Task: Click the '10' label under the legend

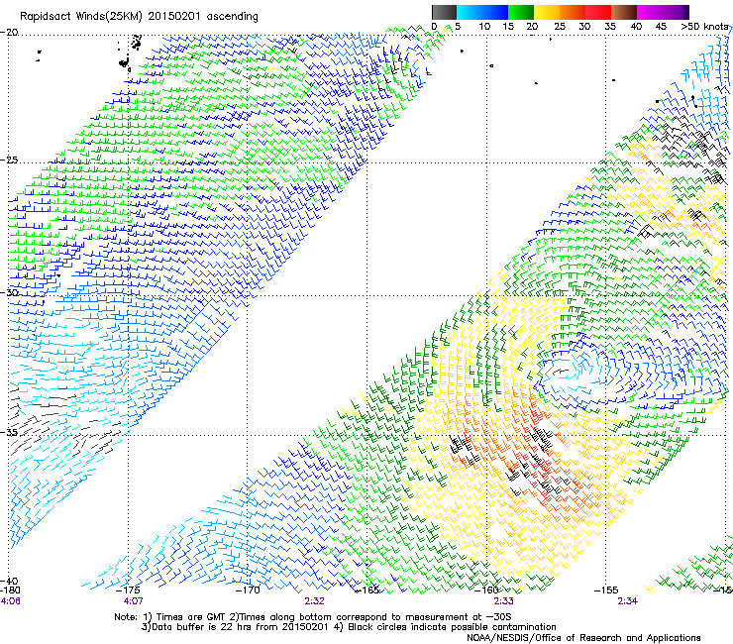Action: pyautogui.click(x=484, y=27)
